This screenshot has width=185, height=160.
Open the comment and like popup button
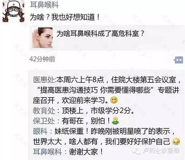[179, 60]
